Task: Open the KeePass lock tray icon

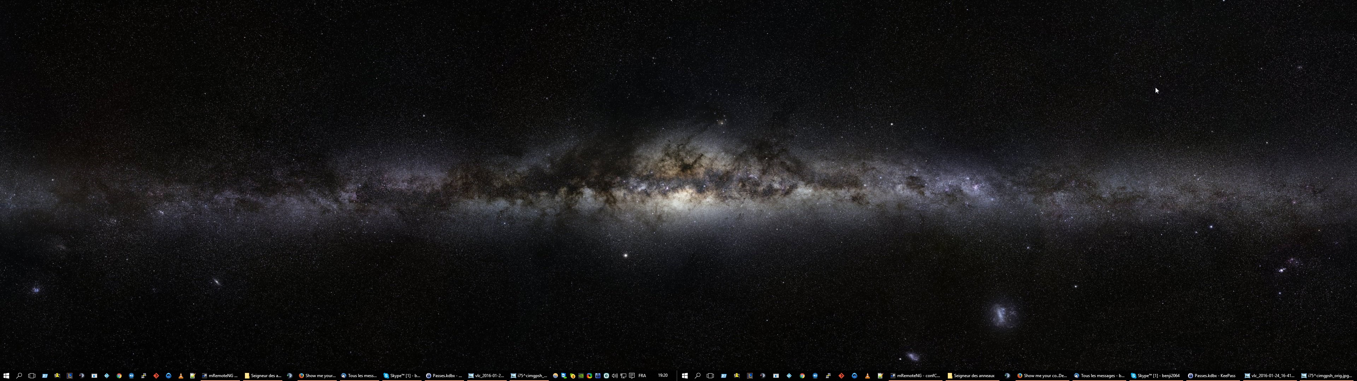Action: tap(598, 376)
